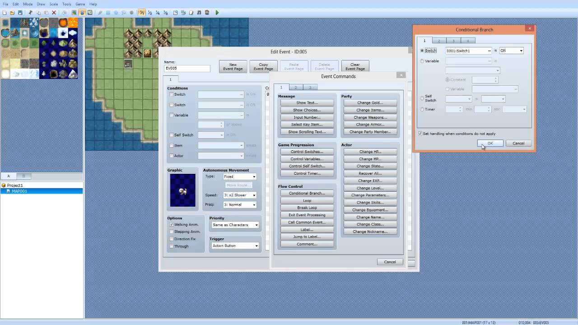
Task: Click New Event Page button
Action: click(233, 66)
